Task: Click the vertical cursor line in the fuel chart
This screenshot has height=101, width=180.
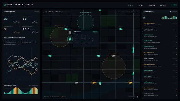Action: point(31,63)
